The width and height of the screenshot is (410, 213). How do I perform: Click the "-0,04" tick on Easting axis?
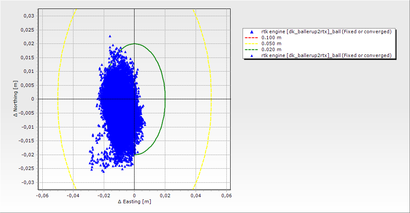click(x=73, y=196)
